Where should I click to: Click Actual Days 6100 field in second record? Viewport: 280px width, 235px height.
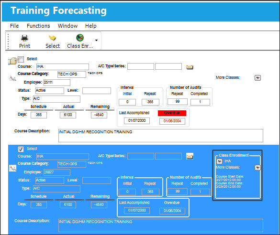(68, 205)
